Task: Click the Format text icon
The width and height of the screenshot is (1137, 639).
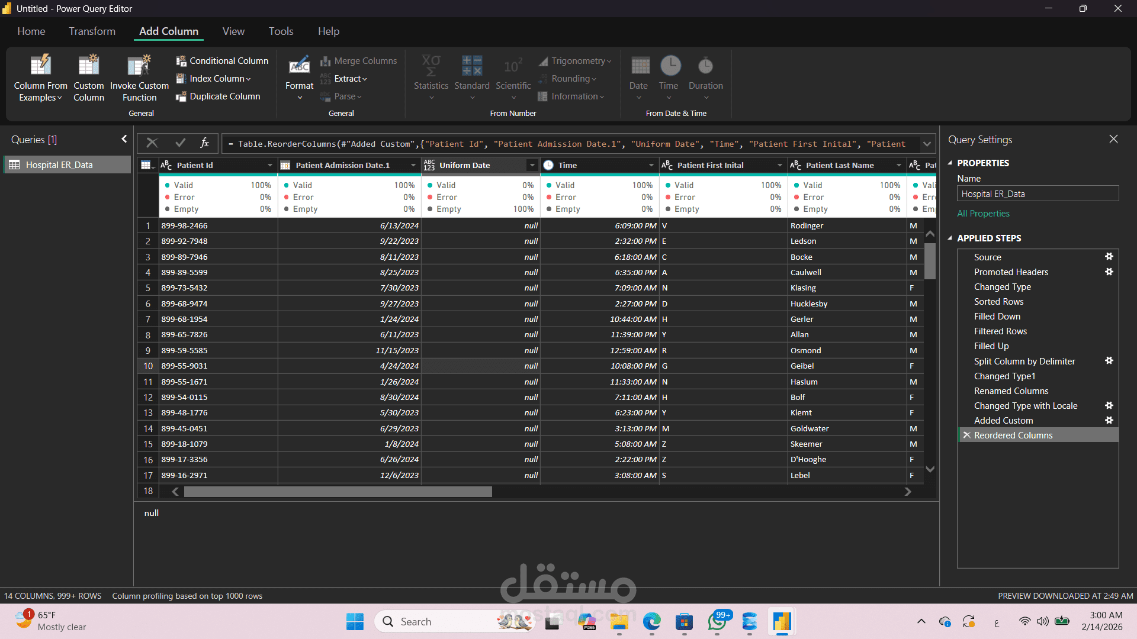Action: (299, 66)
